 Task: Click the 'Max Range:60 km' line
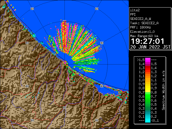coord(144,36)
